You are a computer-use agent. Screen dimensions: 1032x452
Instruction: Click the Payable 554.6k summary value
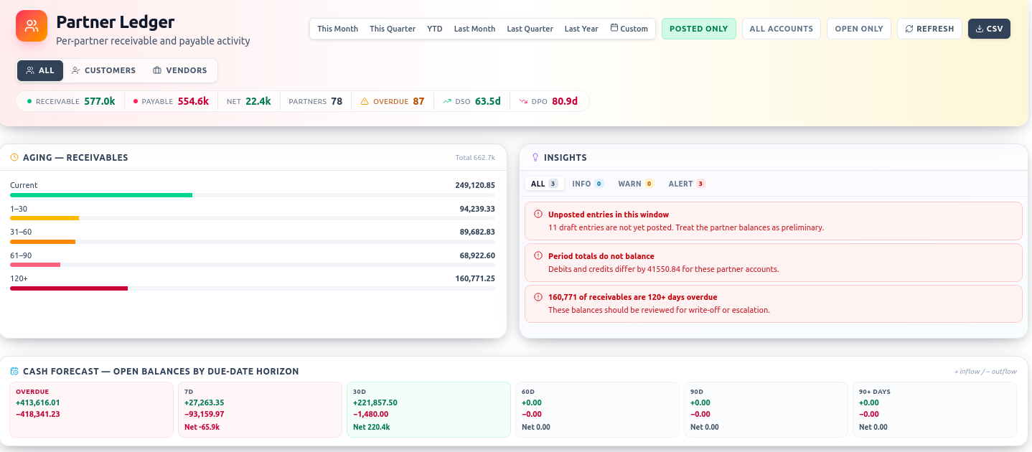pyautogui.click(x=194, y=101)
